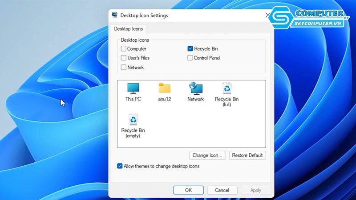The width and height of the screenshot is (356, 200).
Task: Select the Recycle Bin (full) icon
Action: [227, 88]
